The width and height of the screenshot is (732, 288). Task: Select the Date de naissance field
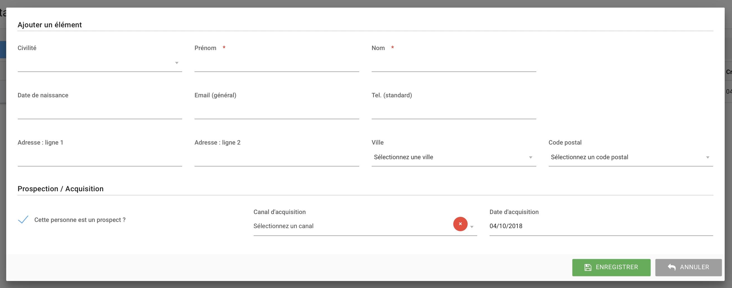click(100, 115)
